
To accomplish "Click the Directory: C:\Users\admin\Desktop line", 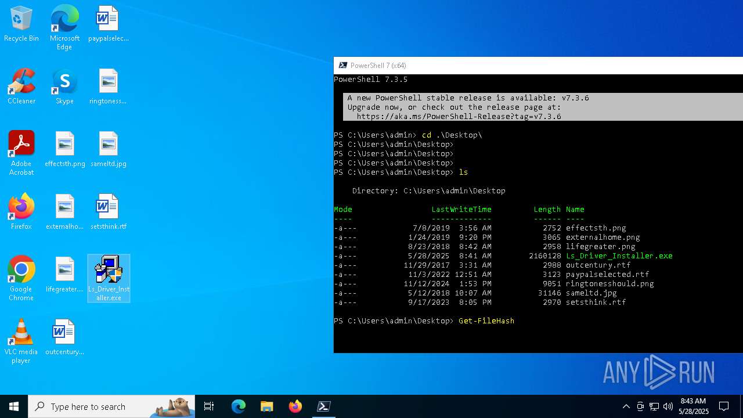I will pyautogui.click(x=429, y=191).
